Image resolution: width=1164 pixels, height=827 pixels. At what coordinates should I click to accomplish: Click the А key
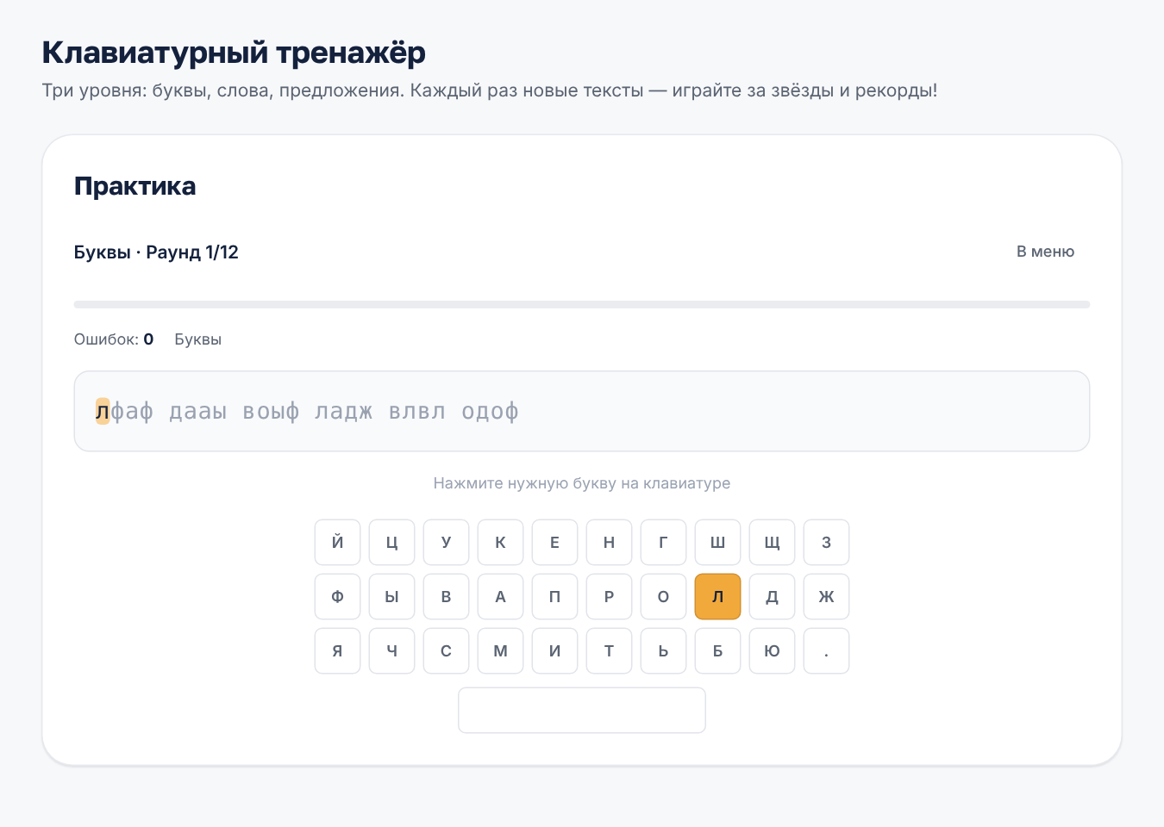coord(500,596)
